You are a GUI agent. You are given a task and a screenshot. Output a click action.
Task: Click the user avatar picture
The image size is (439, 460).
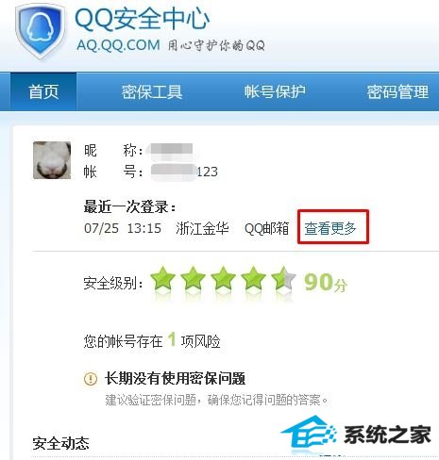pos(52,160)
